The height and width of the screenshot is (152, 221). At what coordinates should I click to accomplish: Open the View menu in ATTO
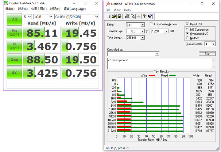coord(117,10)
